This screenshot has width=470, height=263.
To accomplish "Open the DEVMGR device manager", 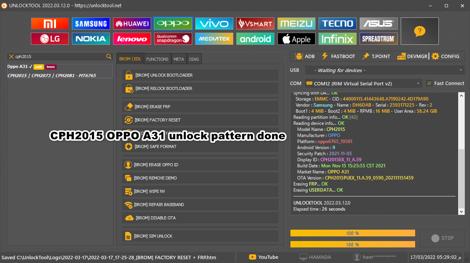I will 413,56.
